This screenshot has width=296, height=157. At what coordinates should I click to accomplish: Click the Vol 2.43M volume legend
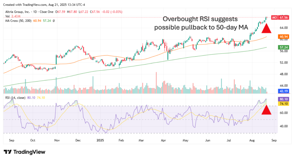[x=13, y=16]
